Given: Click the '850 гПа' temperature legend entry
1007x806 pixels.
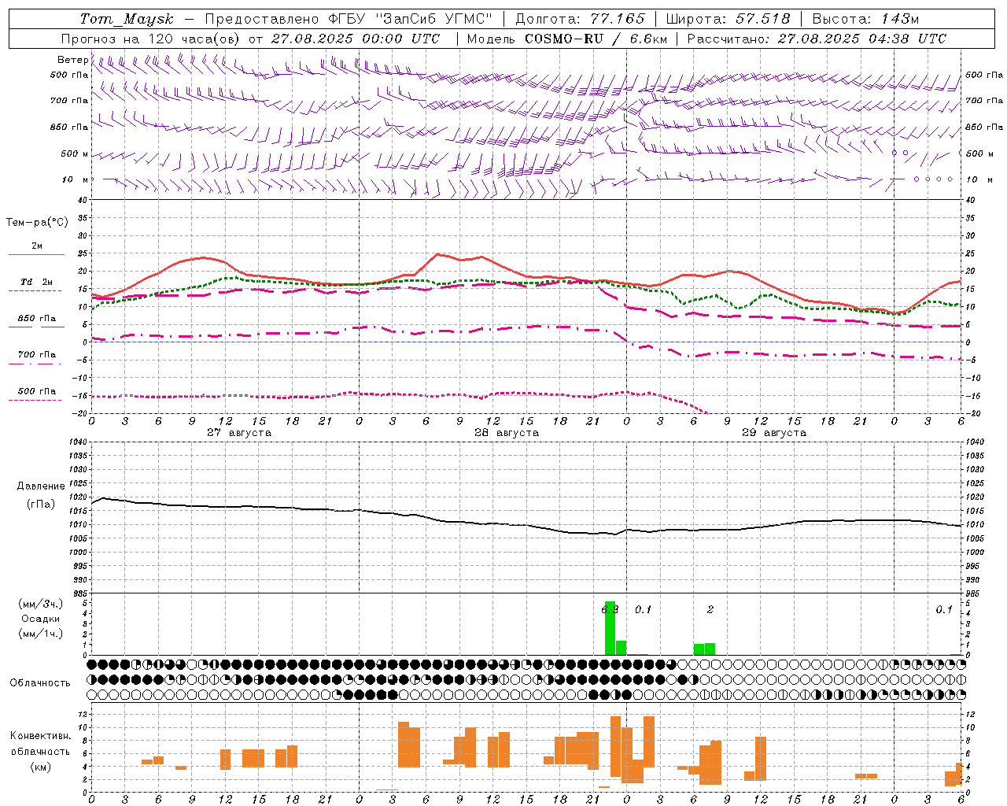Looking at the screenshot, I should (x=36, y=319).
